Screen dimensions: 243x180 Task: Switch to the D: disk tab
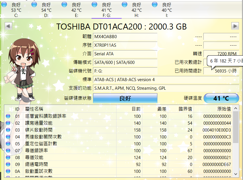click(x=46, y=10)
